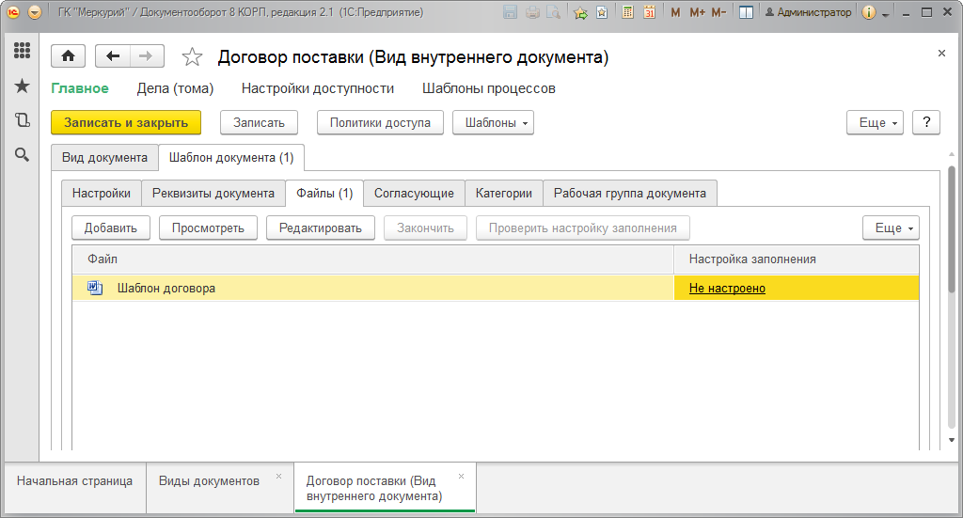This screenshot has height=518, width=963.
Task: Click the print preview icon in title bar
Action: 554,12
